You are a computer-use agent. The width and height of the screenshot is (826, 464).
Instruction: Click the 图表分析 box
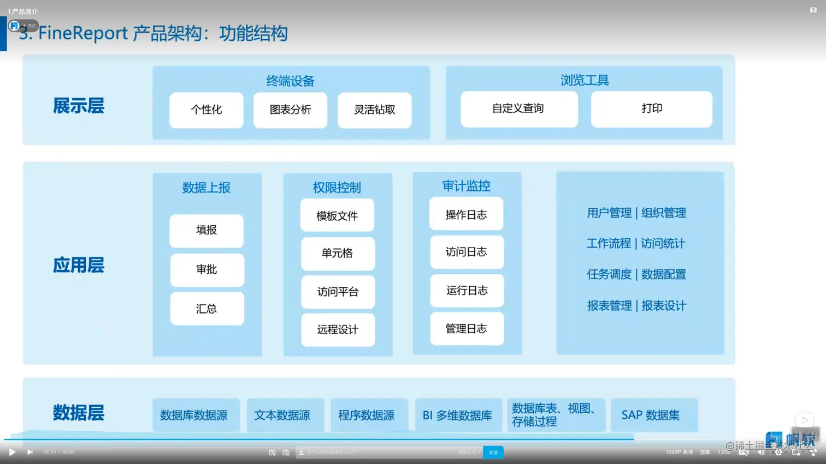(291, 110)
